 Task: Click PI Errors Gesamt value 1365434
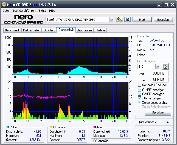pos(35,140)
